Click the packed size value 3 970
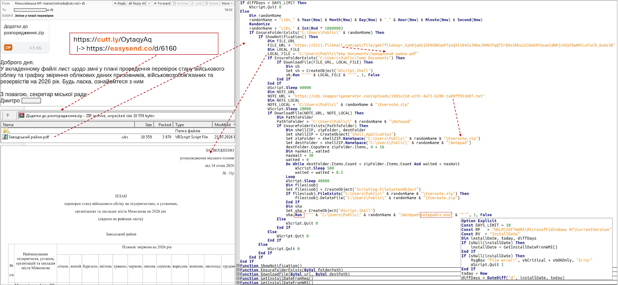 click(166, 137)
